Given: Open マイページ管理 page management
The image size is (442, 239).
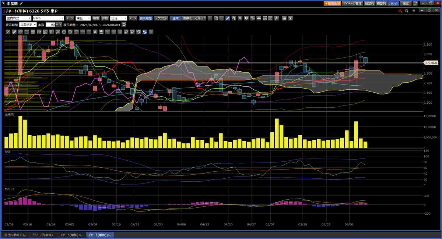Looking at the screenshot, I should (352, 3).
